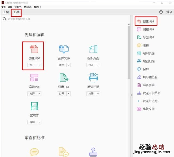Expand dropdown arrow beside 增强扫描 打开 button
Image resolution: width=174 pixels, height=157 pixels.
98,94
